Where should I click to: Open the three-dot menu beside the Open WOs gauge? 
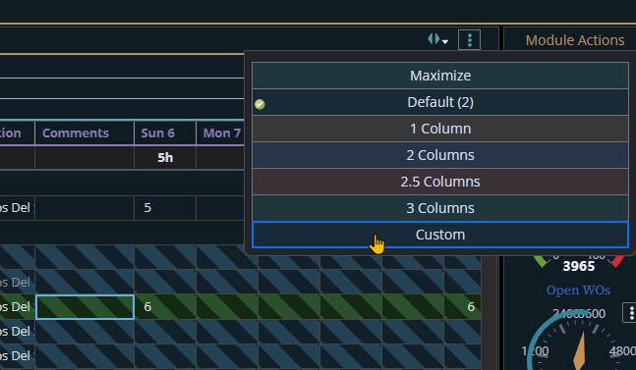click(x=630, y=313)
